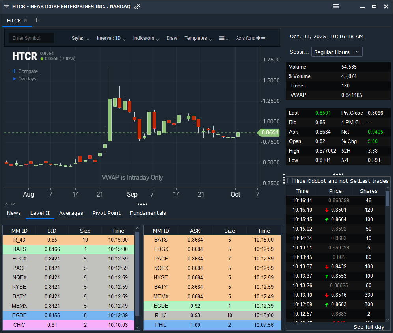Viewport: 393px width, 333px height.
Task: Select the BATS ask row at 0.8684
Action: [x=212, y=240]
